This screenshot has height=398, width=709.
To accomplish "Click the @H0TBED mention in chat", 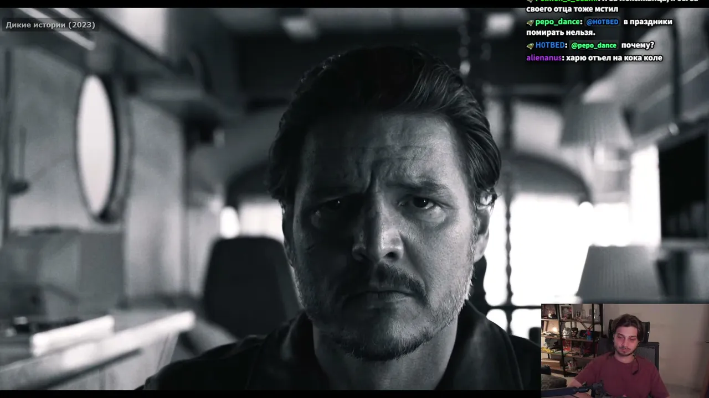I will pos(602,22).
